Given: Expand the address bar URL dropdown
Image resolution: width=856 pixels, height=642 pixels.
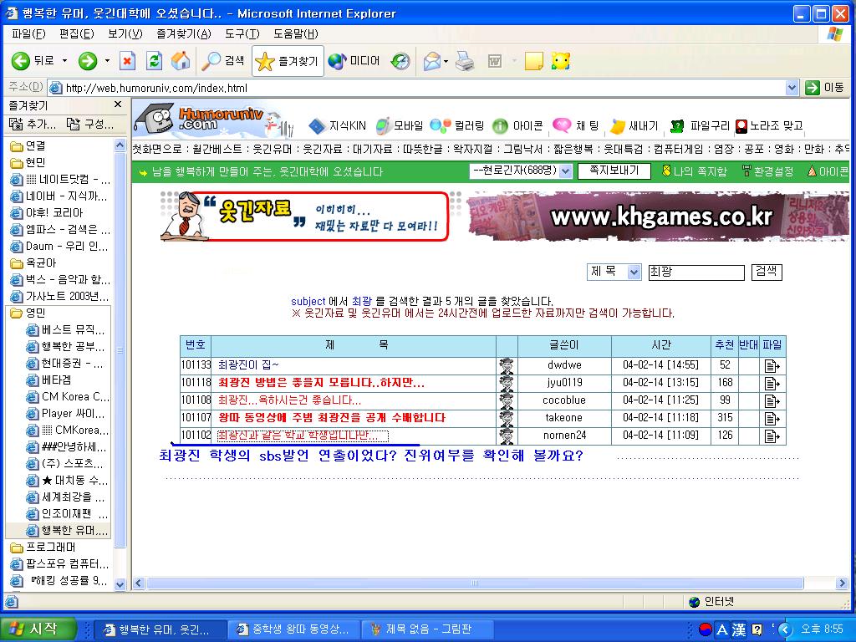Looking at the screenshot, I should (x=792, y=88).
